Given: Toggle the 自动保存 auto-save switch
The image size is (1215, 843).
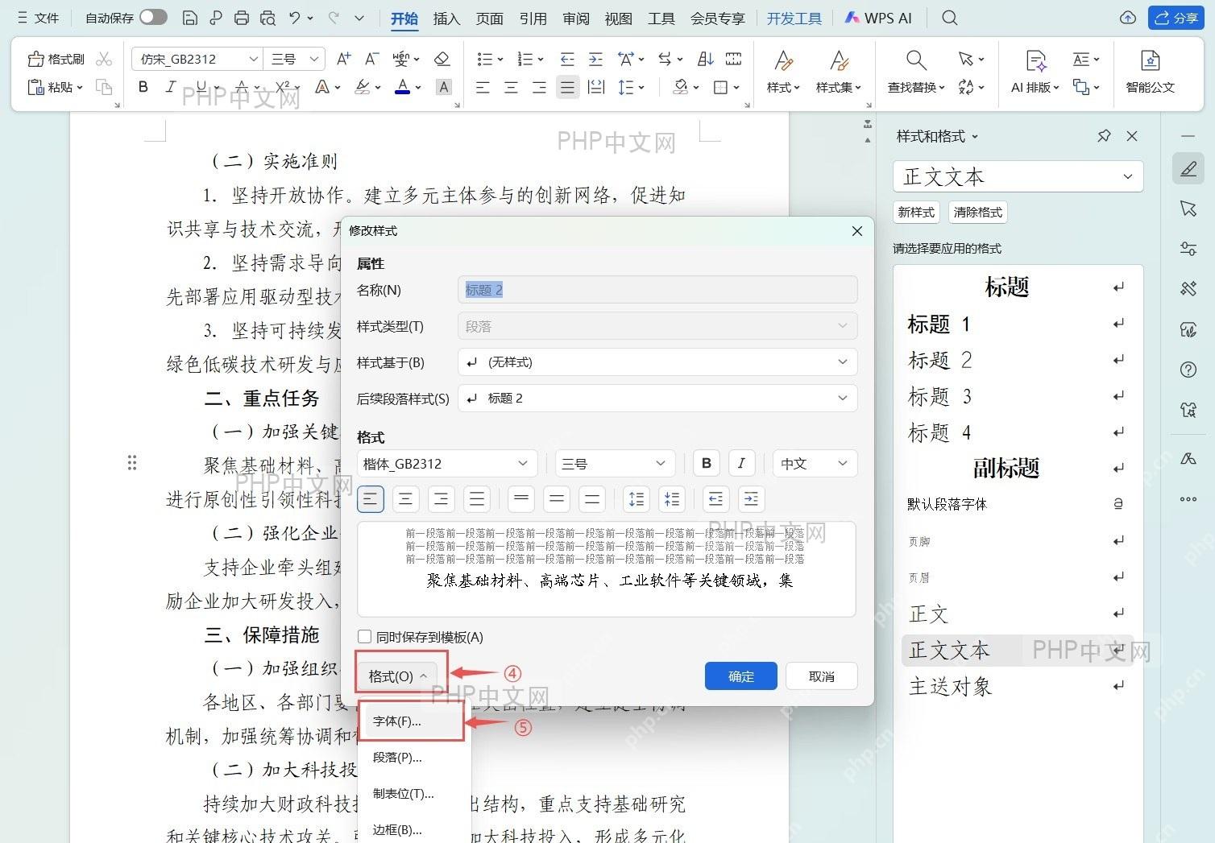Looking at the screenshot, I should click(x=153, y=17).
